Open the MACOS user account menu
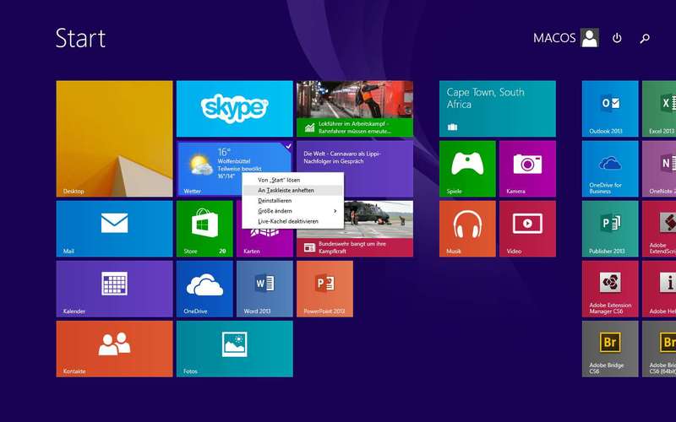Viewport: 676px width, 422px height. tap(565, 38)
